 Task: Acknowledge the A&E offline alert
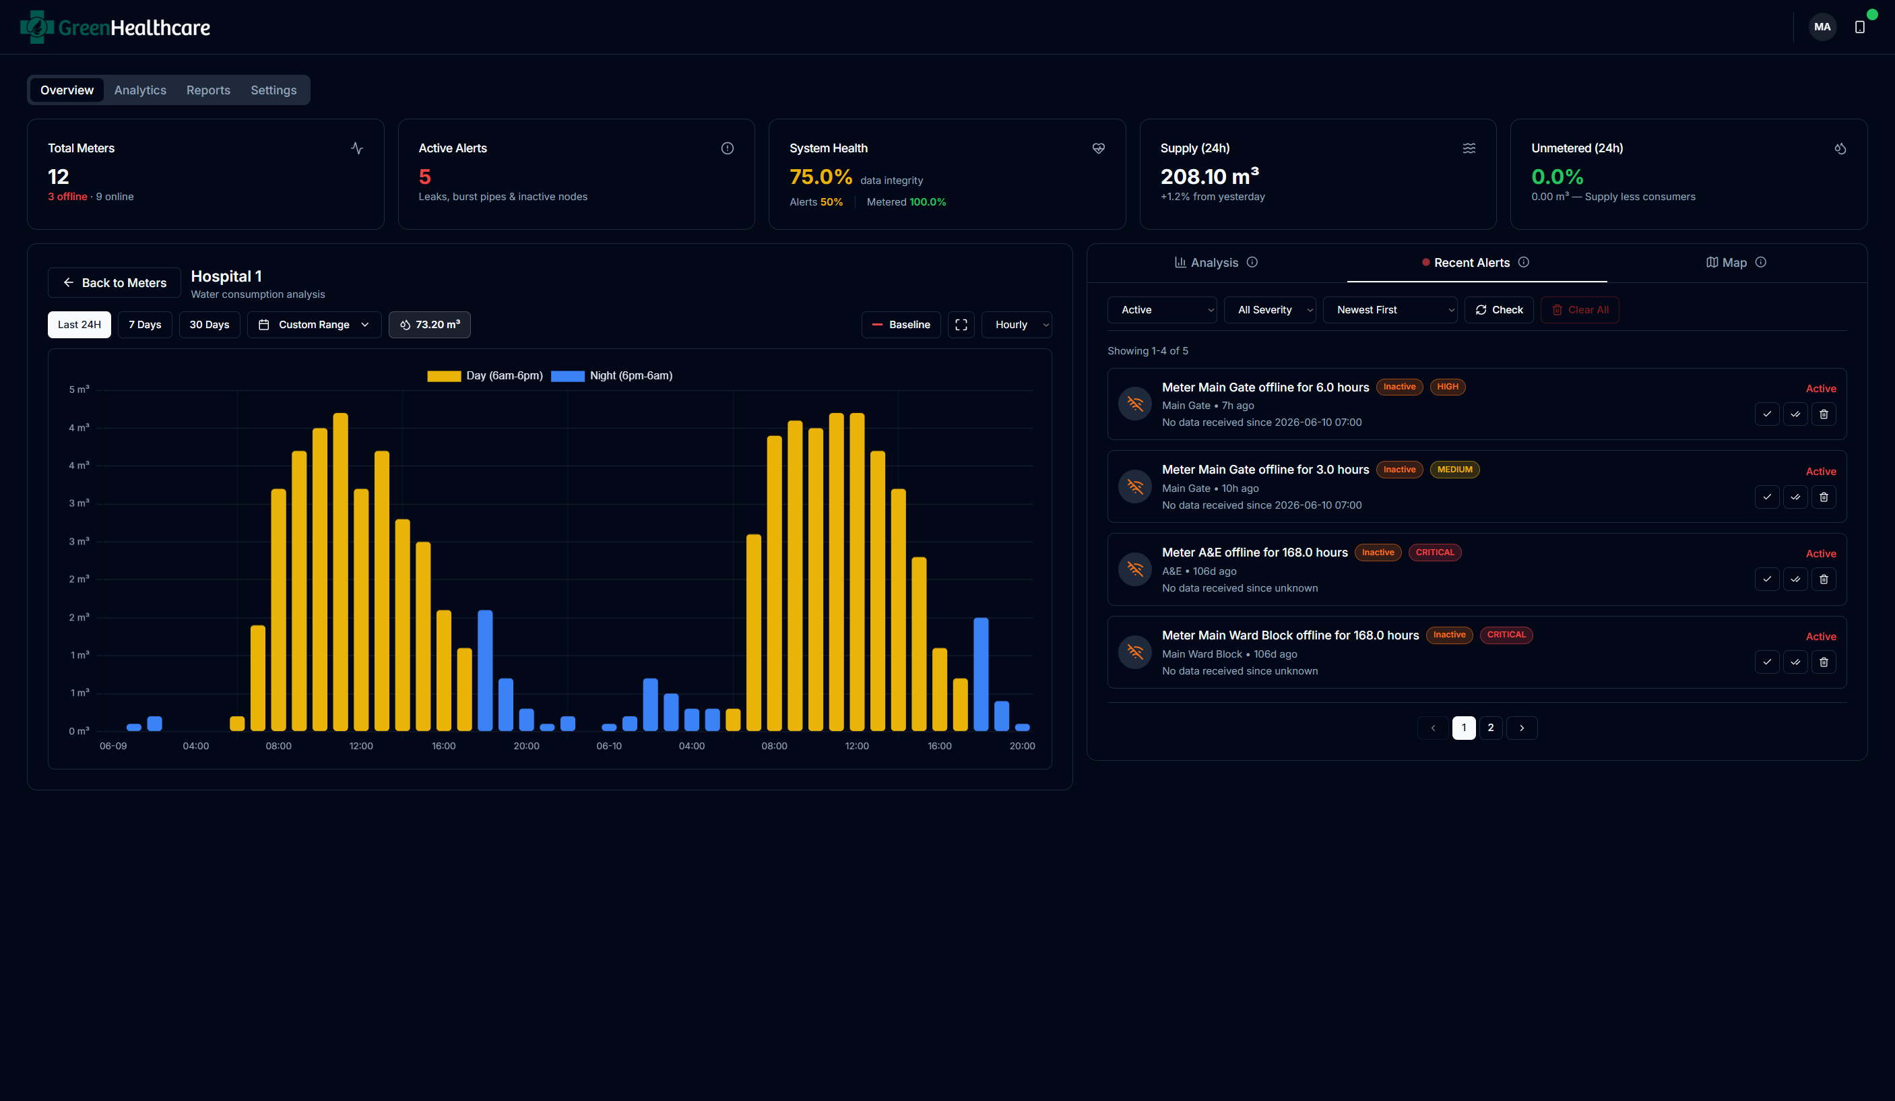pos(1766,579)
